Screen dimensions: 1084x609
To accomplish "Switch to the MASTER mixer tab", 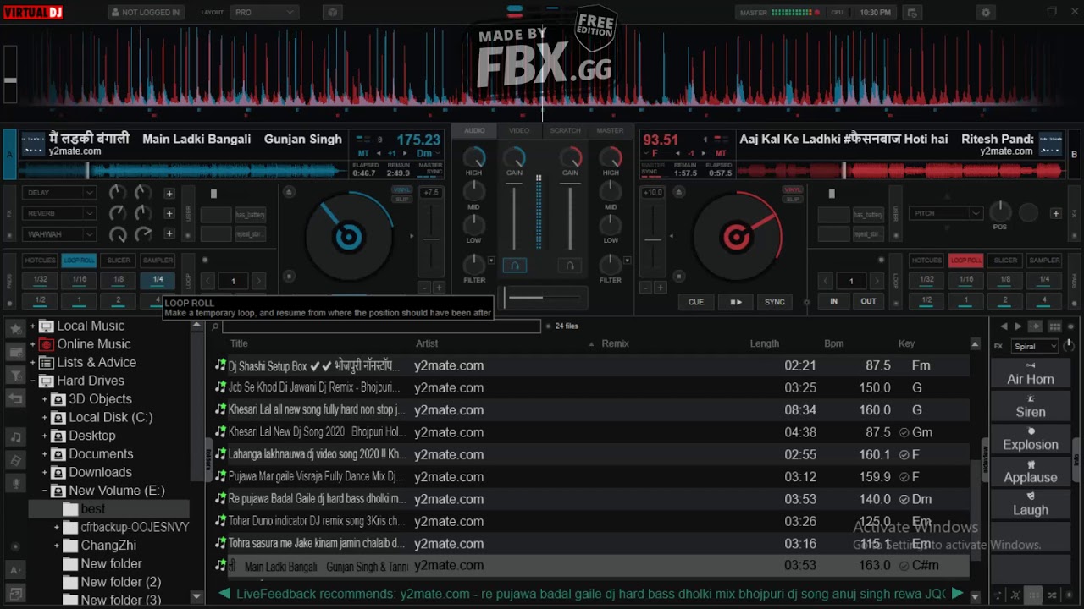I will tap(610, 130).
